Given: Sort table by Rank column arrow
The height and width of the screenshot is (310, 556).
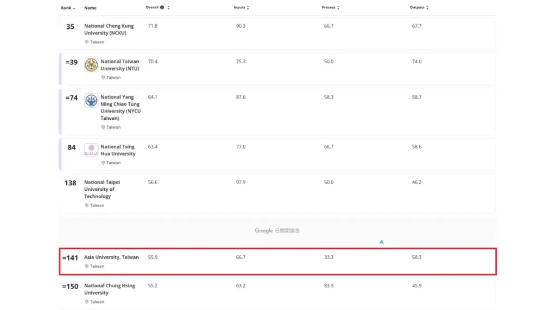Looking at the screenshot, I should (74, 8).
